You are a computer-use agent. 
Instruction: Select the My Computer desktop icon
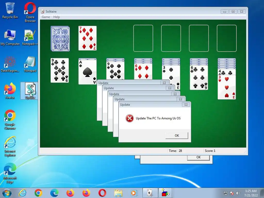tap(10, 37)
